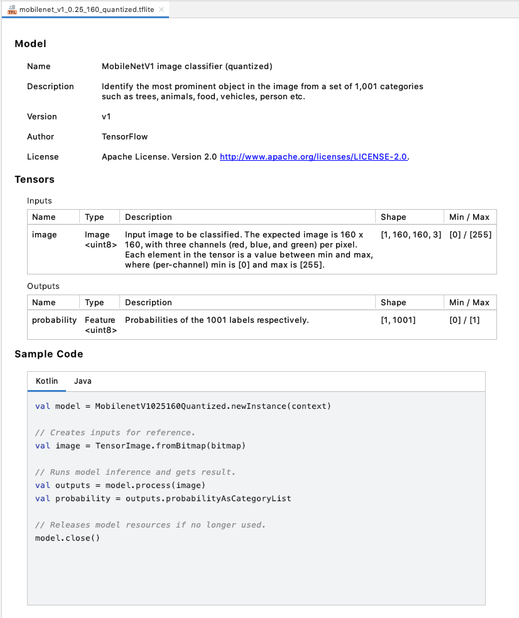Select the image input name cell
Screen dimensions: 519x618
tap(45, 235)
